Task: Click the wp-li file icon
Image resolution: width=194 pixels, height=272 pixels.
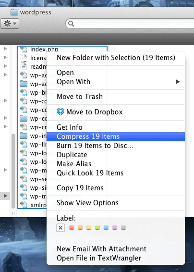Action: pyautogui.click(x=24, y=145)
